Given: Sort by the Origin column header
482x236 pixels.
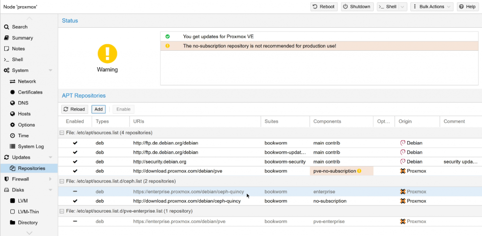Looking at the screenshot, I should [x=417, y=122].
